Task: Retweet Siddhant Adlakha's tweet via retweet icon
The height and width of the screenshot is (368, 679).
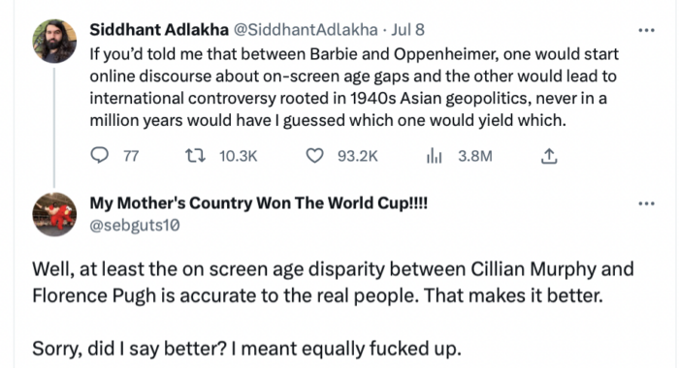Action: 195,156
